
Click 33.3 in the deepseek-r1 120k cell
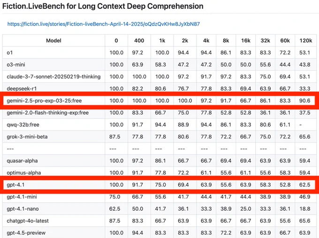pos(304,89)
